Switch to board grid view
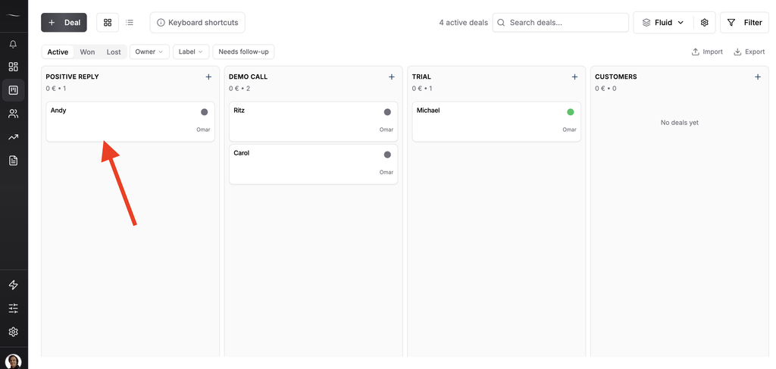The image size is (776, 369). (x=108, y=22)
